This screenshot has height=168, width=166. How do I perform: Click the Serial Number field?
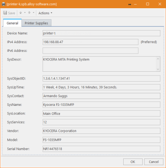(101, 149)
